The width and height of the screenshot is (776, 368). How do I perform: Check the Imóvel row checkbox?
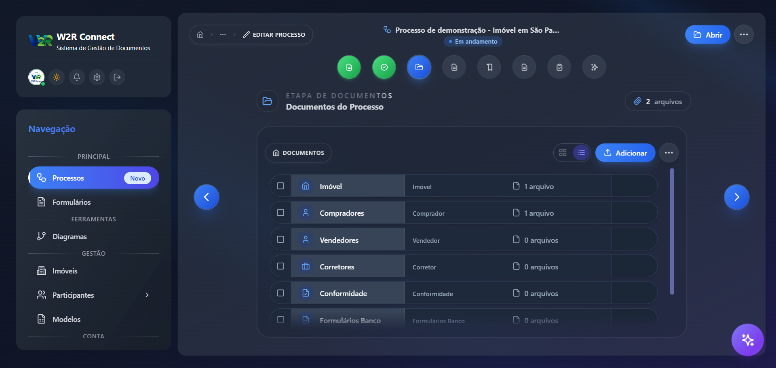click(280, 186)
